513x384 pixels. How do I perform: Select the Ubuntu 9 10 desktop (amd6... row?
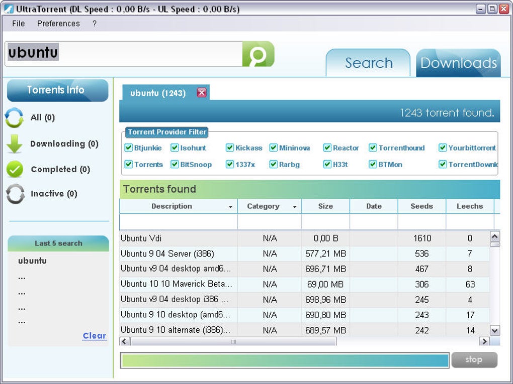[304, 315]
